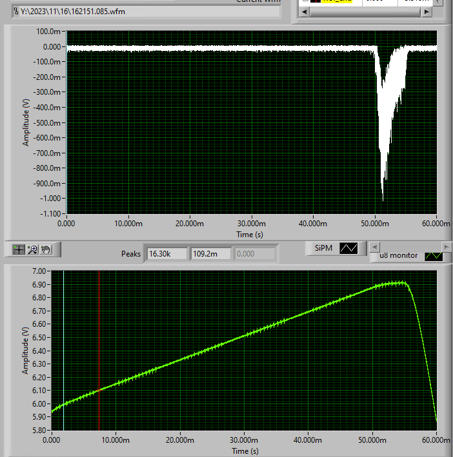Click the cursor color swatch in cursor legend
This screenshot has height=457, width=453.
coord(316,1)
